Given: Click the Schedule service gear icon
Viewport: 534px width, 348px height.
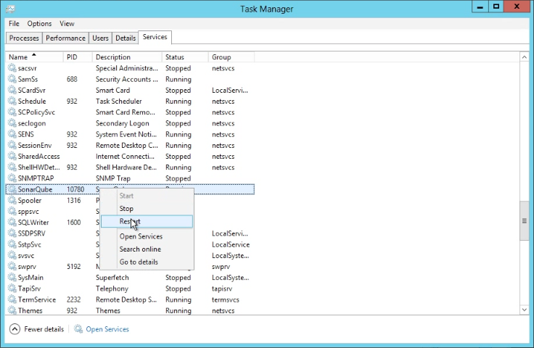Looking at the screenshot, I should coord(12,101).
